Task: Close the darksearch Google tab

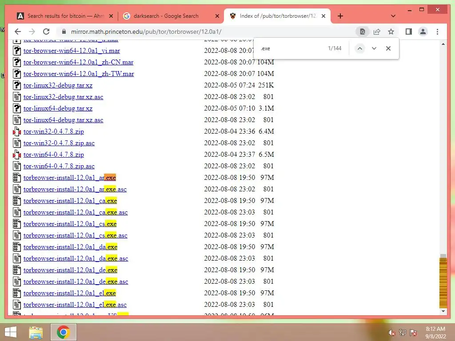Action: [217, 16]
